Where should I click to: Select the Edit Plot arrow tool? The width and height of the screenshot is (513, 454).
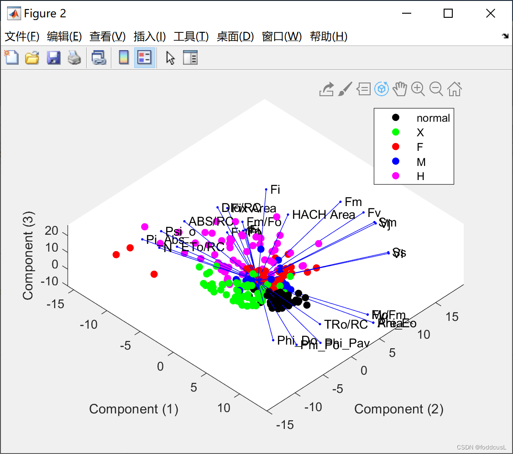tap(169, 57)
